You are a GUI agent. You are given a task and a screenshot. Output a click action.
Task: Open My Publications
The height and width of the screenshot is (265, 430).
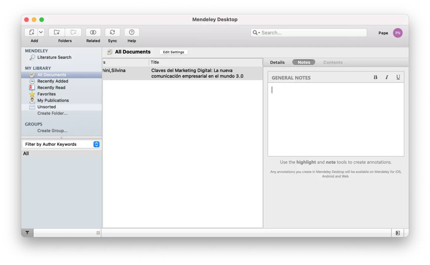[53, 100]
